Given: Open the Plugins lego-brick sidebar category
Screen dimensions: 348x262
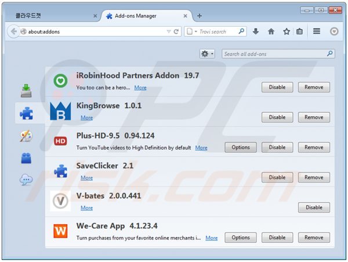Looking at the screenshot, I should click(x=26, y=158).
